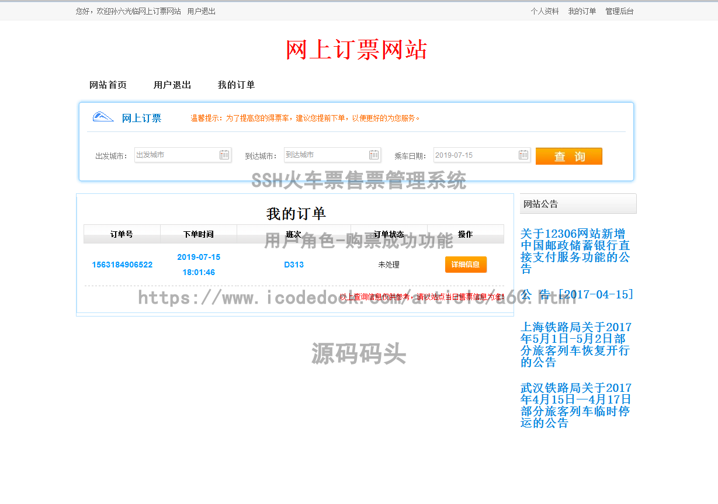The width and height of the screenshot is (718, 504).
Task: Open the calendar icon in 乘车日期 field
Action: pyautogui.click(x=523, y=155)
